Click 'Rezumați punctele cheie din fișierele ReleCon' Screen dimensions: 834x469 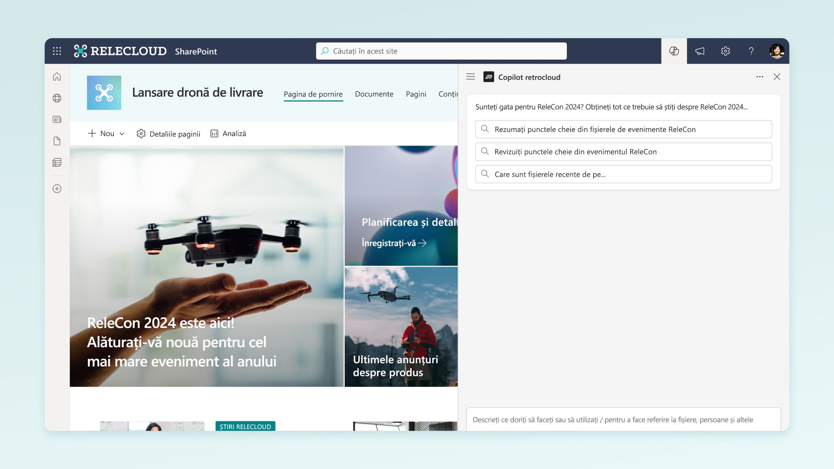(x=624, y=129)
